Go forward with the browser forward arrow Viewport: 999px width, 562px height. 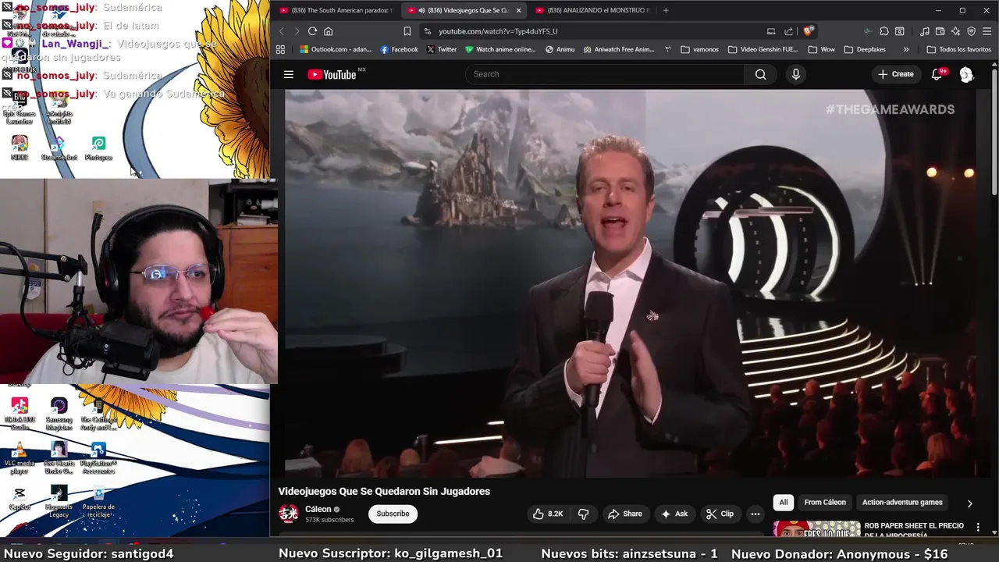(297, 31)
